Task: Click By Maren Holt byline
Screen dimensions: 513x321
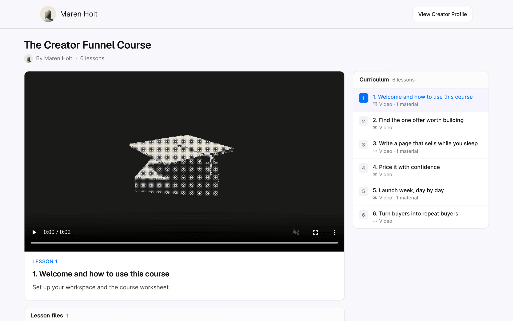Action: coord(54,58)
